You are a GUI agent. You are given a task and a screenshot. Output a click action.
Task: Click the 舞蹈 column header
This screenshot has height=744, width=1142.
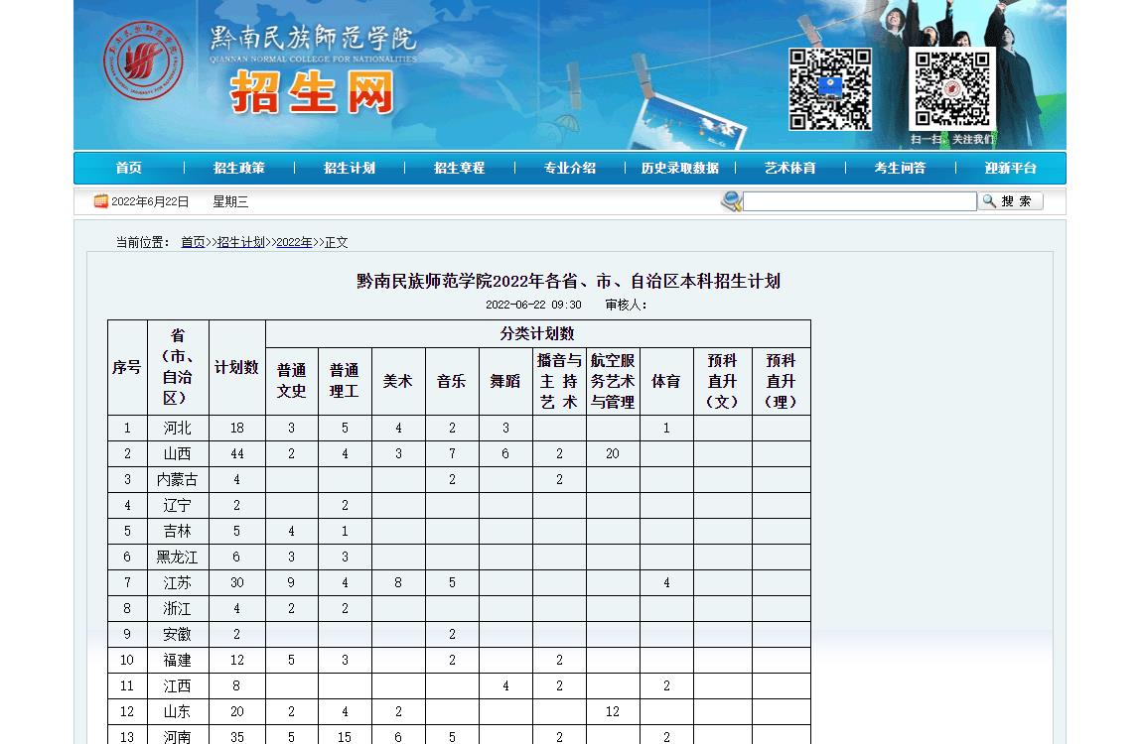click(x=505, y=381)
